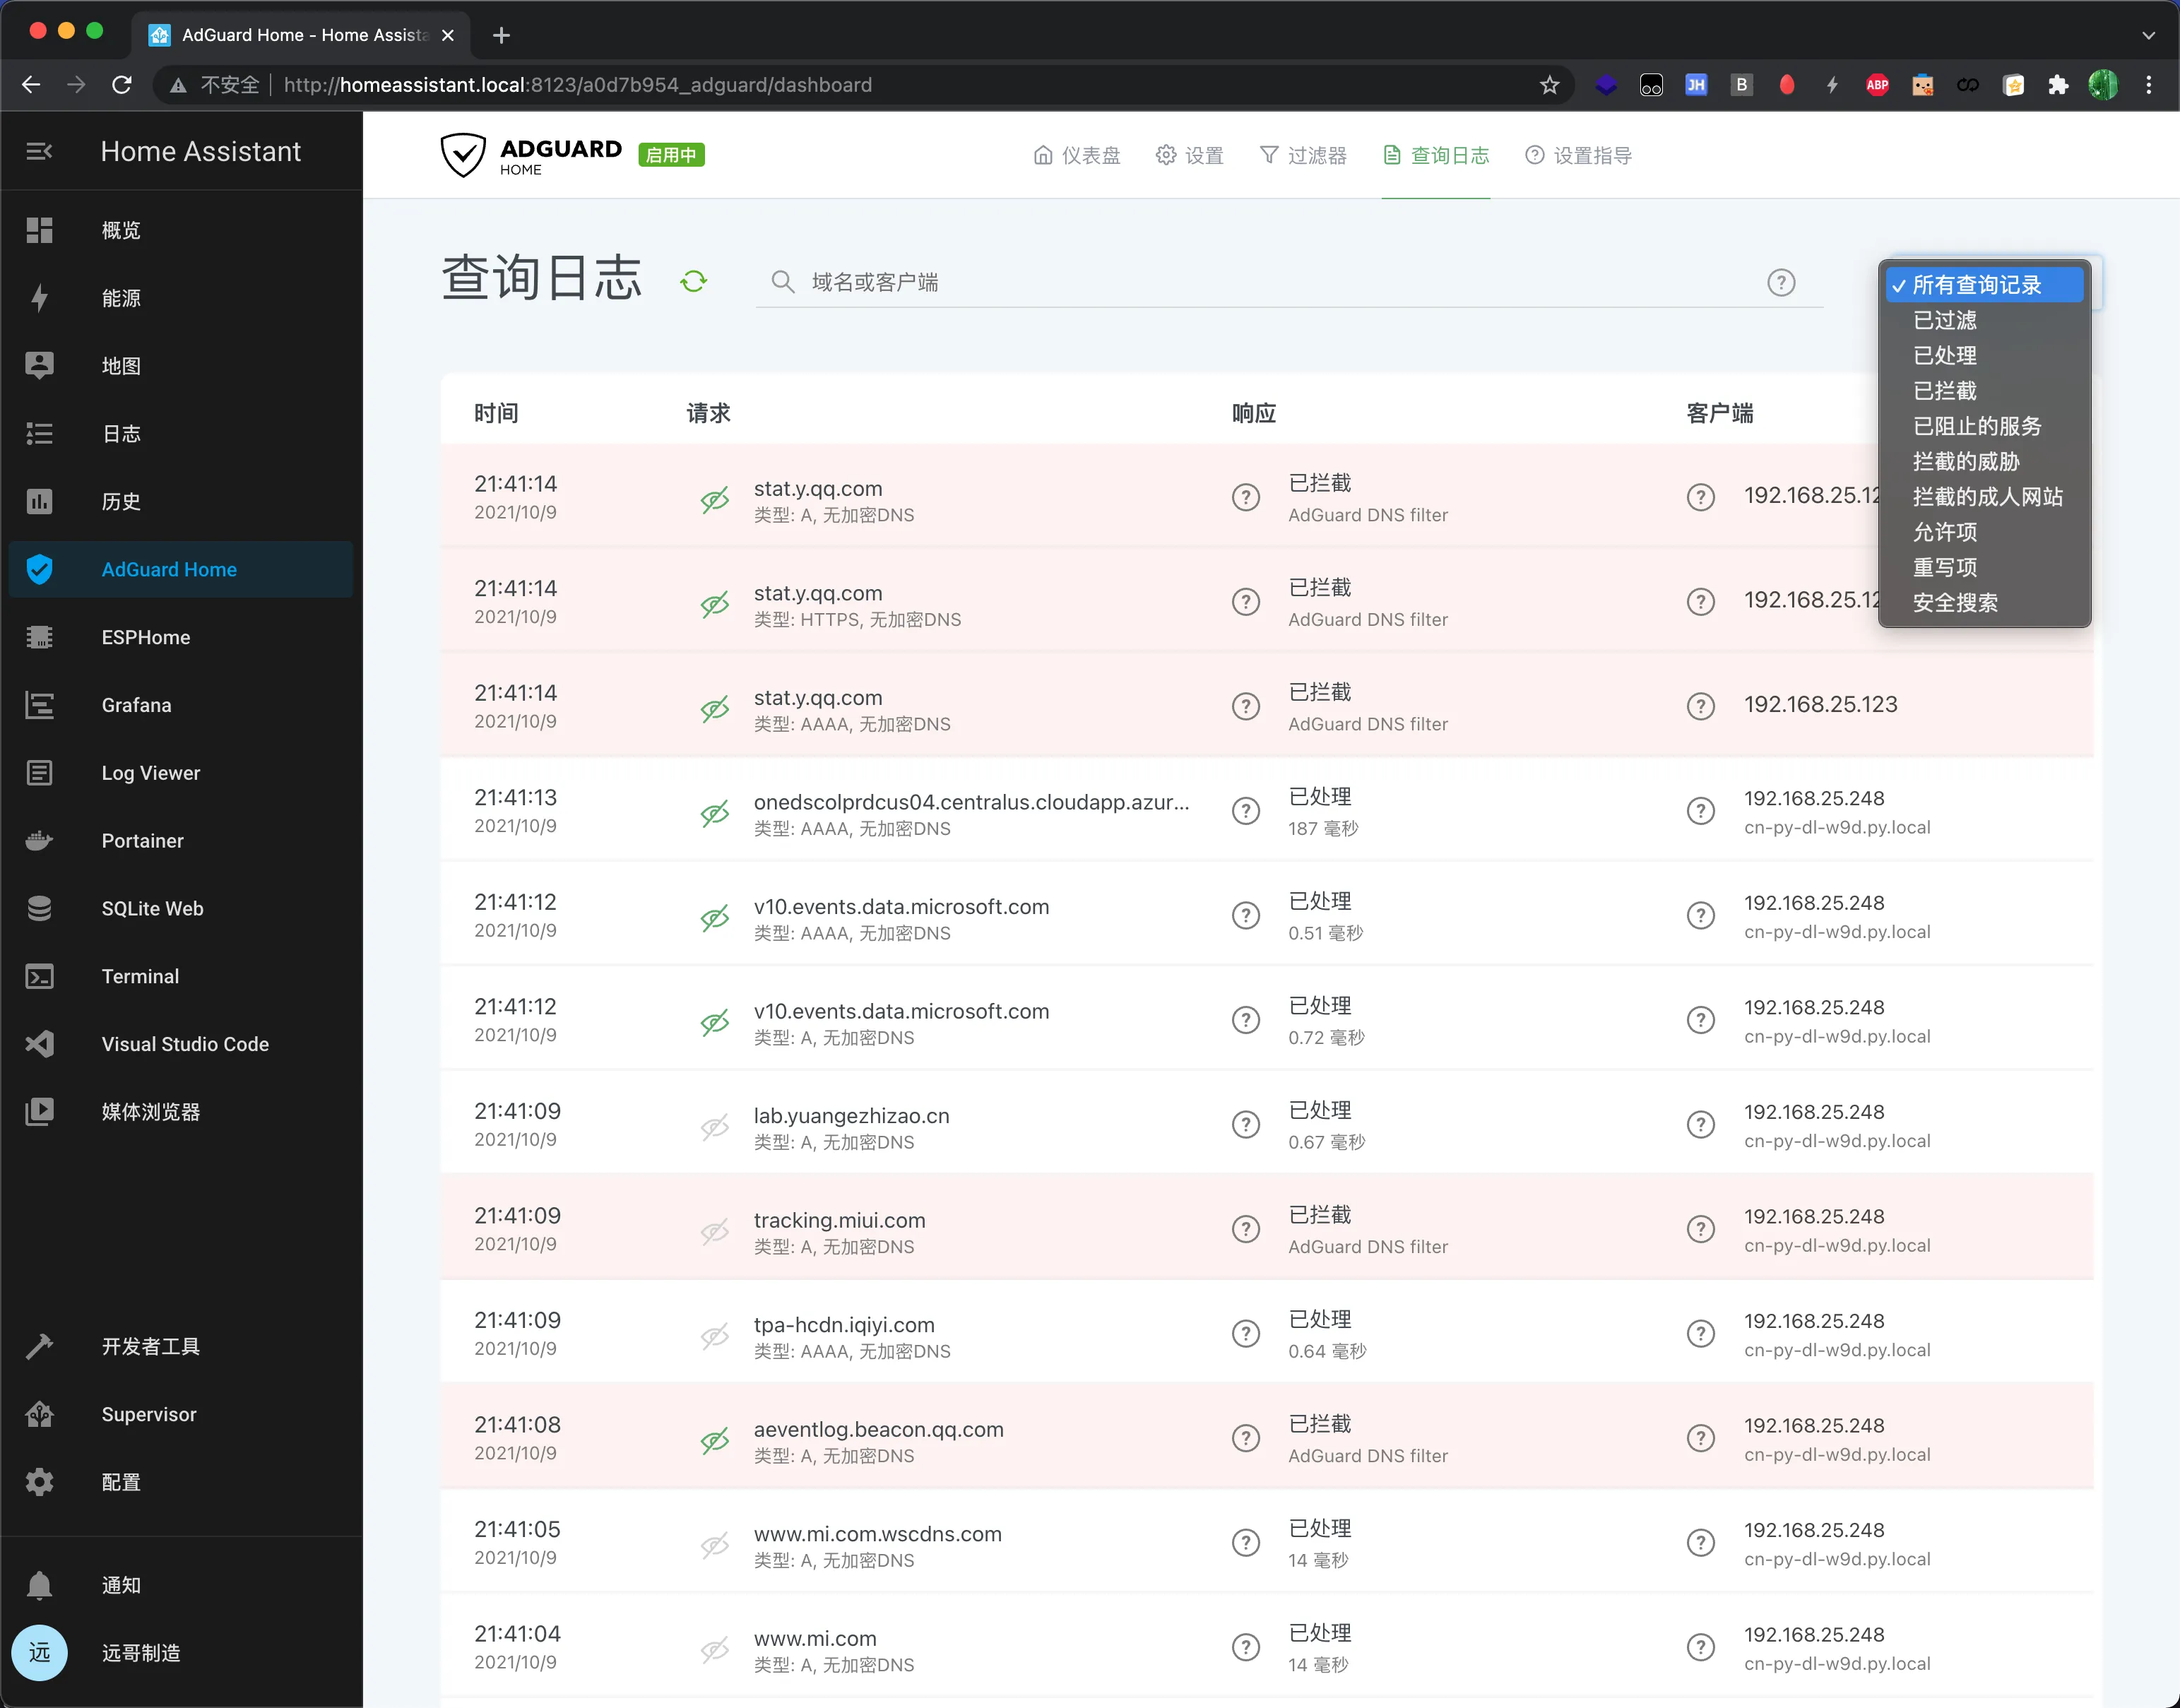Toggle tracking eye for www.mi.com.wscdns.com row

click(x=714, y=1545)
